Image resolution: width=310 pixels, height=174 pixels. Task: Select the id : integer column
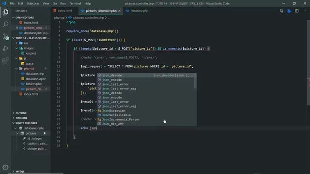[34, 139]
